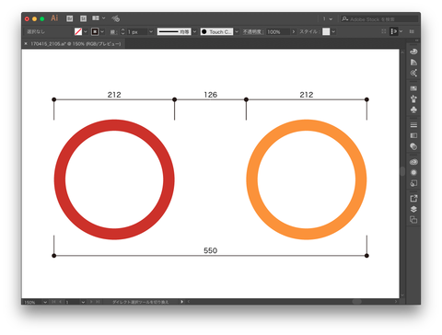Click the align to pixel grid icon
The image size is (442, 335).
pos(384,31)
